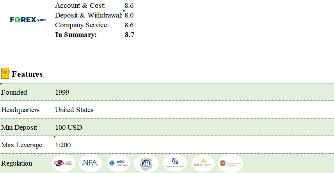Select the Monetary Authority of Singapore logo
The image size is (334, 173).
click(230, 163)
